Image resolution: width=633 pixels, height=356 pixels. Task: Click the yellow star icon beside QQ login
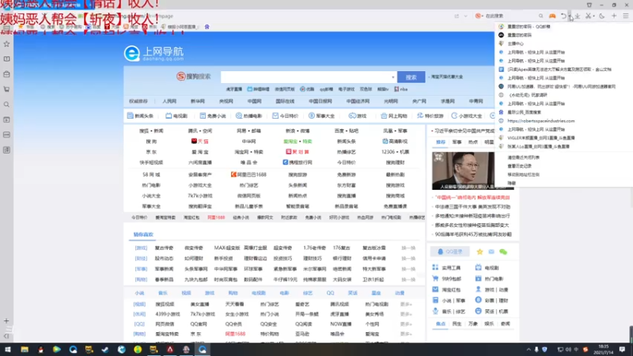point(479,252)
